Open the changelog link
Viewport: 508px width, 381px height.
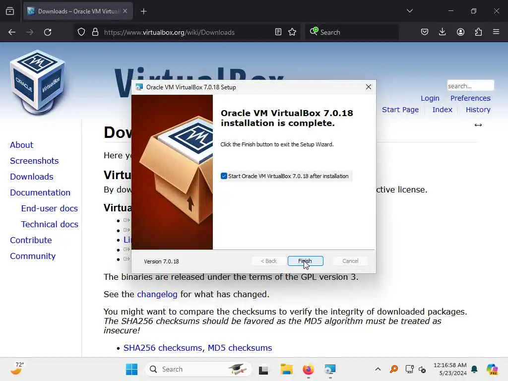[x=157, y=294]
